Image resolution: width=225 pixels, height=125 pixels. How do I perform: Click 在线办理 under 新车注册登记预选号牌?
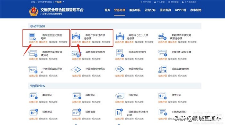[x=33, y=42]
